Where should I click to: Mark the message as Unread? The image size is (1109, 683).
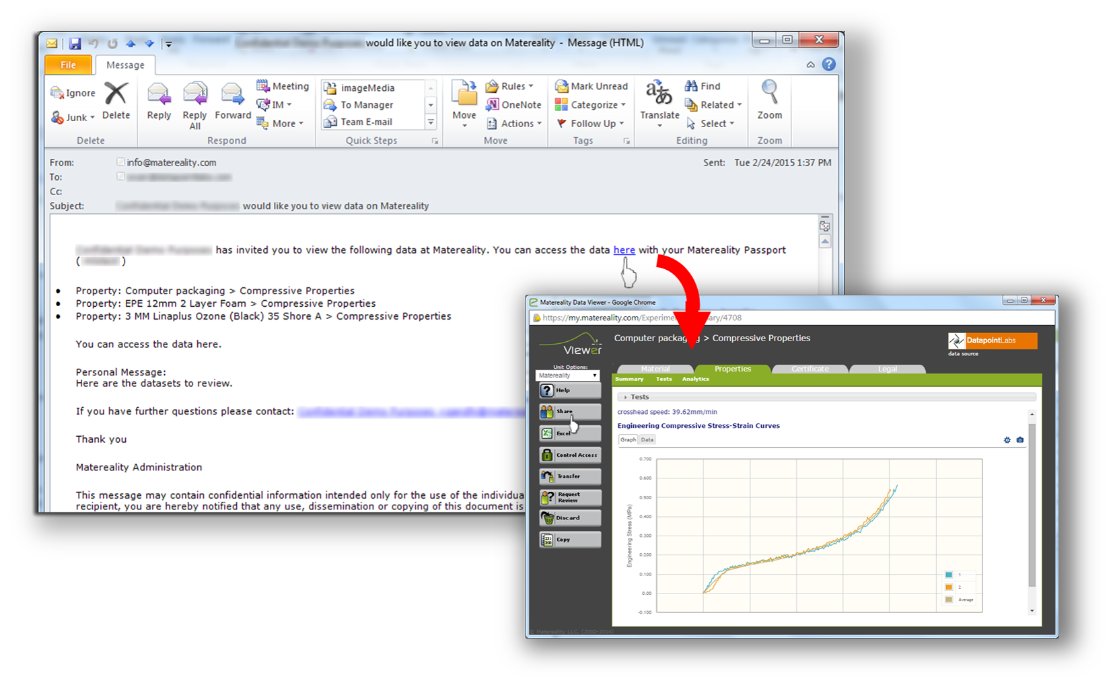591,86
